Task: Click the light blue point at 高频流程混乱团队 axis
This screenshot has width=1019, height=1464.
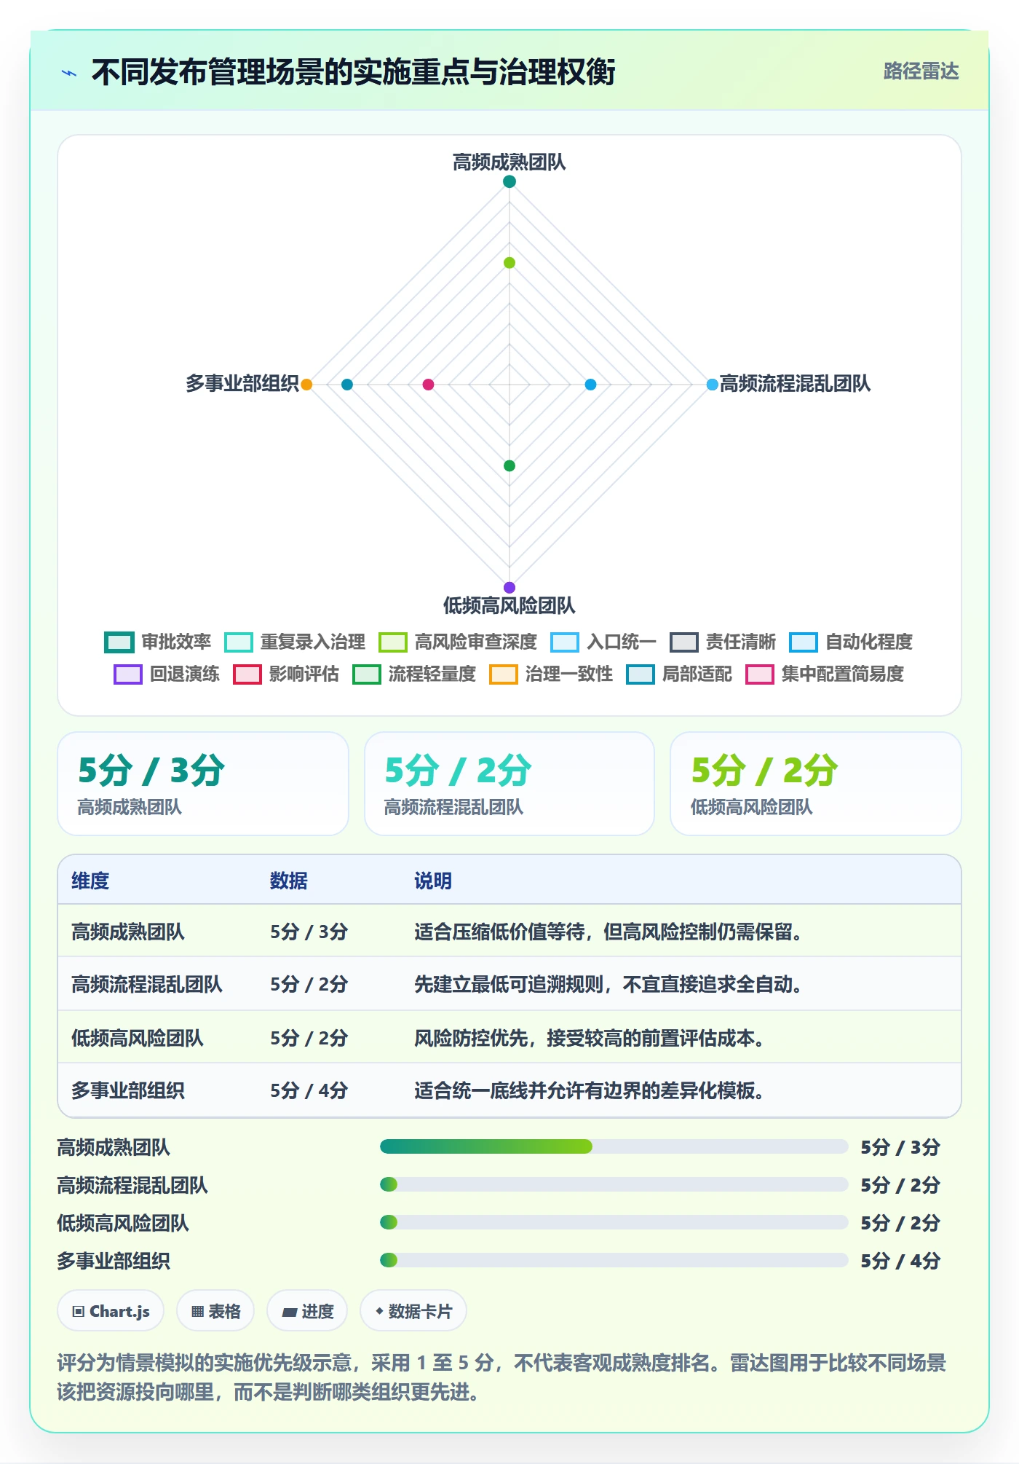Action: point(713,385)
